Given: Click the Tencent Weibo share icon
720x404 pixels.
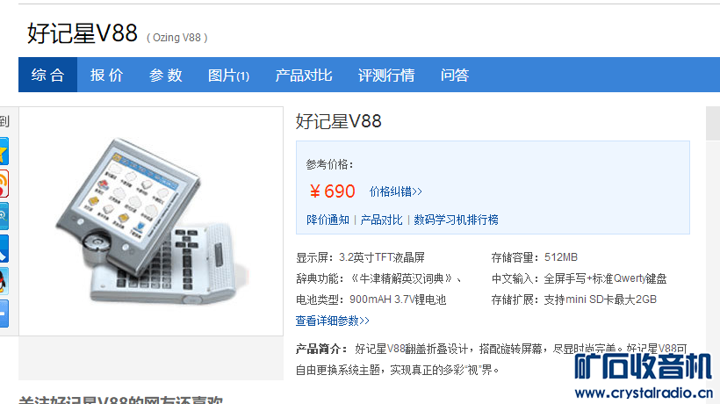Looking at the screenshot, I should 4,216.
